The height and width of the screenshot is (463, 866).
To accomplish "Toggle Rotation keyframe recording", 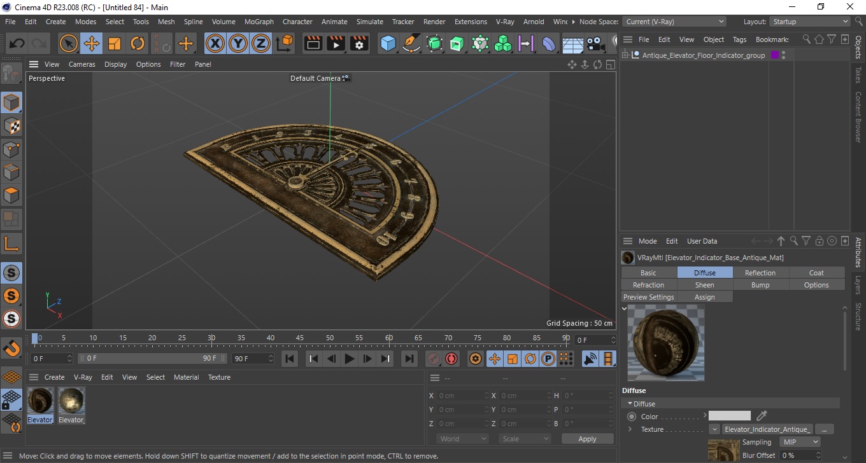I will pyautogui.click(x=530, y=359).
